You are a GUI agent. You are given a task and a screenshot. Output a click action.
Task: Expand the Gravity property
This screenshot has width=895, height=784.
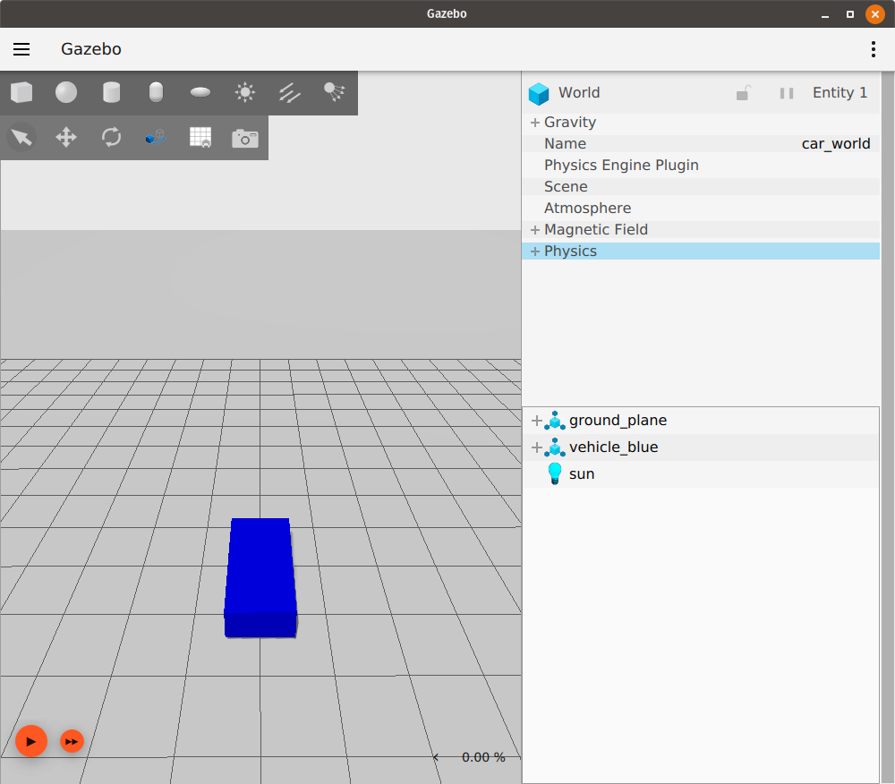[x=535, y=123]
